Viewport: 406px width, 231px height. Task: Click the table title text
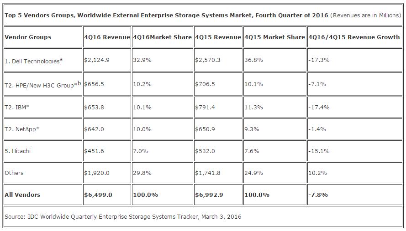point(166,15)
